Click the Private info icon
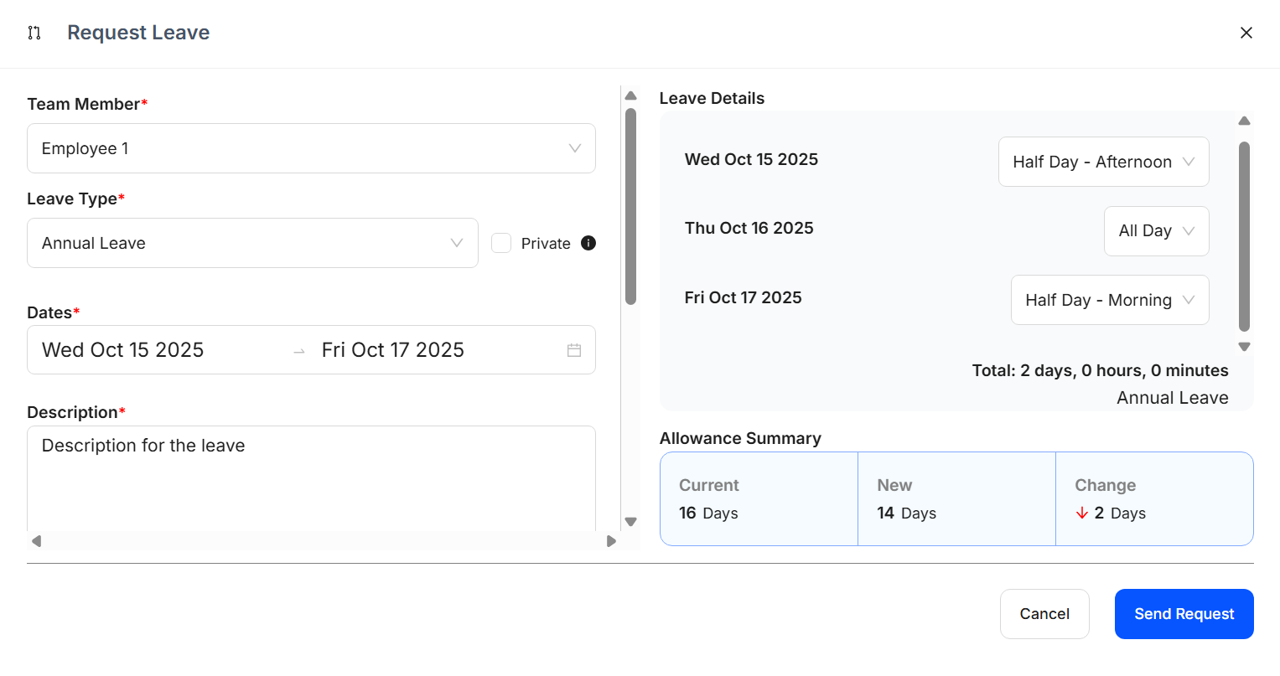 click(588, 243)
